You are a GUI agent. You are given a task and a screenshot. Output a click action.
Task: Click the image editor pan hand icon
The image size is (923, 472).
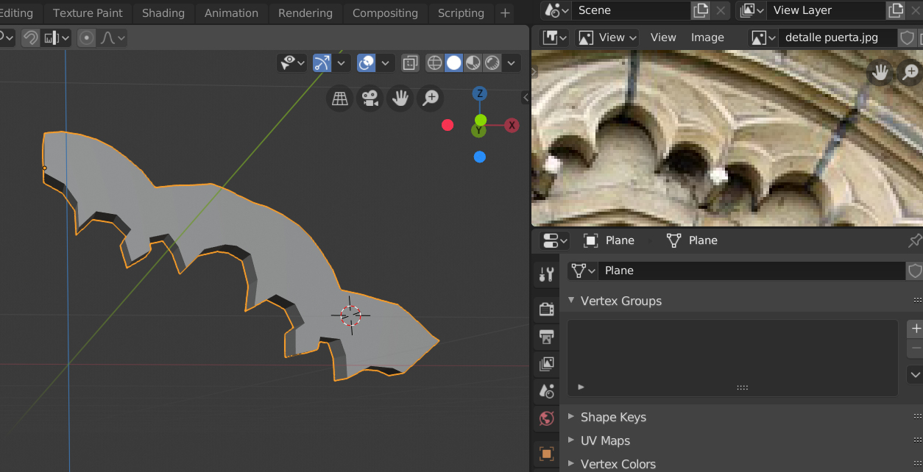(880, 71)
